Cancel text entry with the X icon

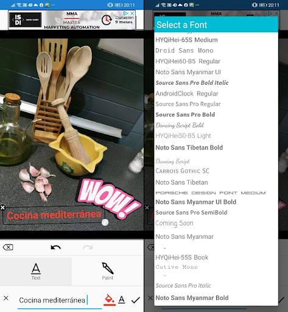[6, 298]
